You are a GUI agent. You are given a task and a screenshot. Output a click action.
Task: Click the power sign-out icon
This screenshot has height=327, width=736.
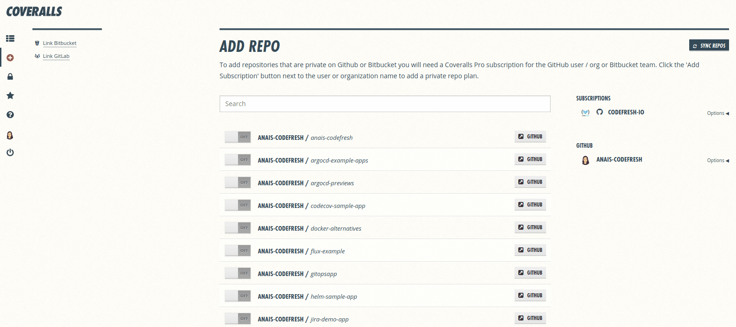click(x=10, y=152)
